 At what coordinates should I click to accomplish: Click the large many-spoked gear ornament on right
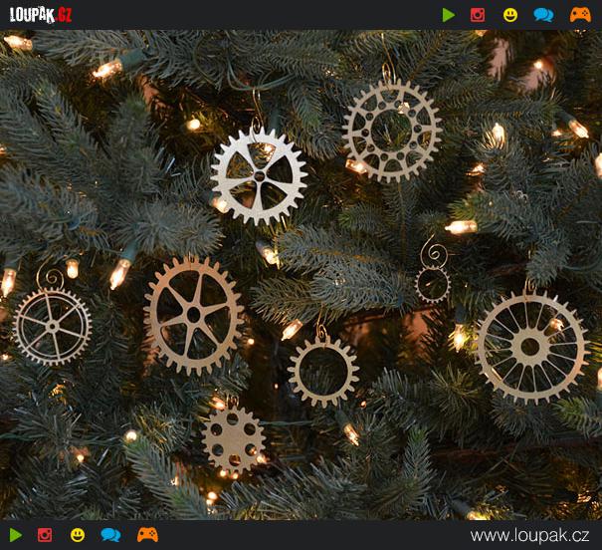click(x=532, y=346)
